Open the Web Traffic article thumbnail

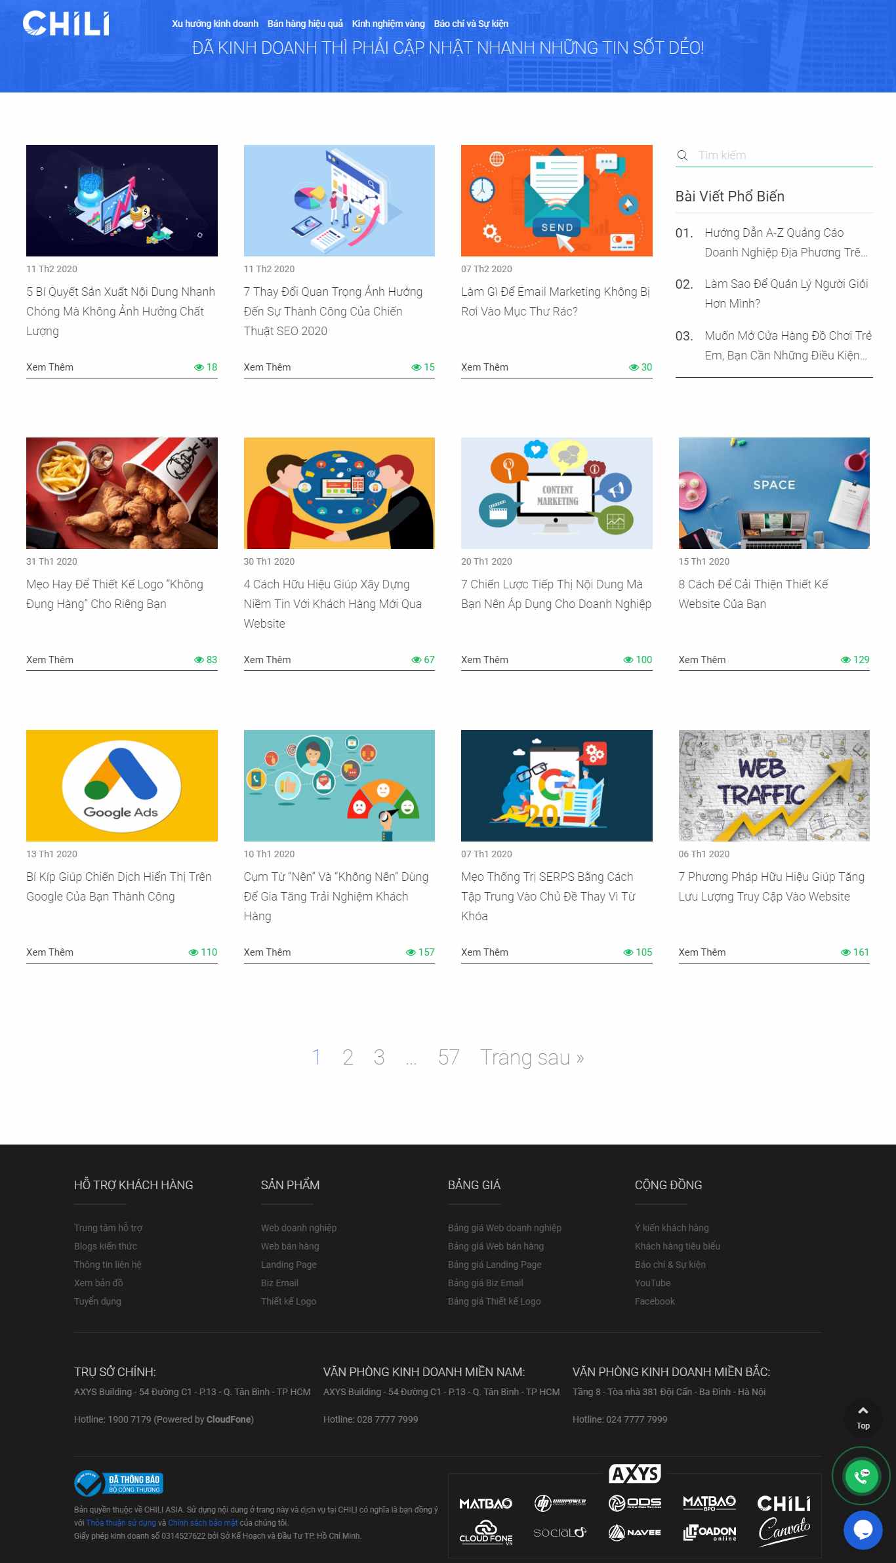(x=774, y=786)
